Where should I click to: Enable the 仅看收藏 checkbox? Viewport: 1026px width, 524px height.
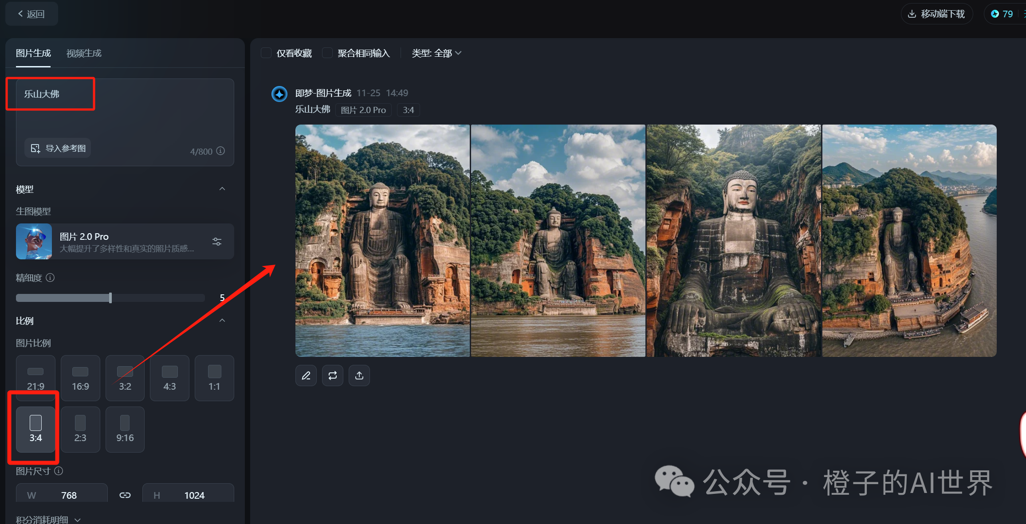(x=266, y=53)
